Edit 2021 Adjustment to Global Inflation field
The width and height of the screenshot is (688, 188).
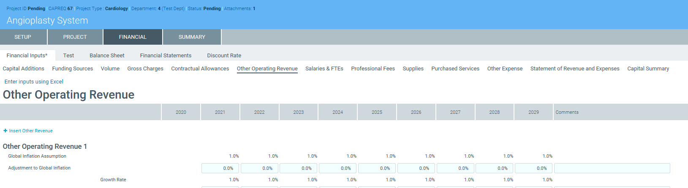[220, 168]
